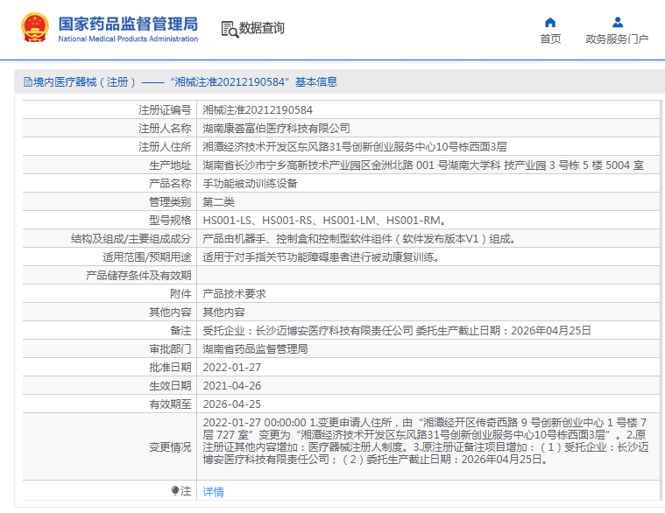The width and height of the screenshot is (665, 513).
Task: Select the 有效期至 label
Action: click(170, 404)
